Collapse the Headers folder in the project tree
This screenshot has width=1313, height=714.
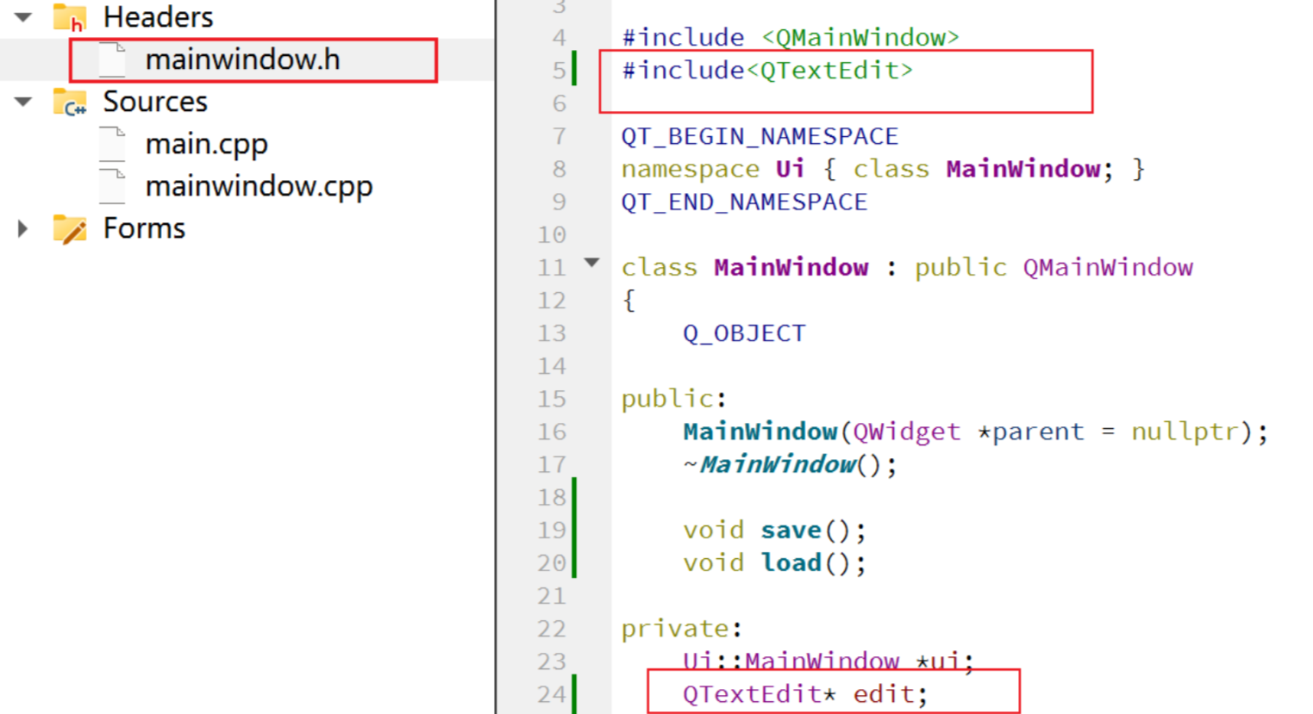[21, 16]
